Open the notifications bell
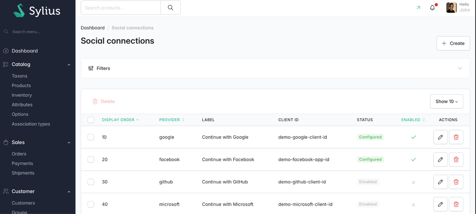Image resolution: width=476 pixels, height=214 pixels. click(x=432, y=7)
